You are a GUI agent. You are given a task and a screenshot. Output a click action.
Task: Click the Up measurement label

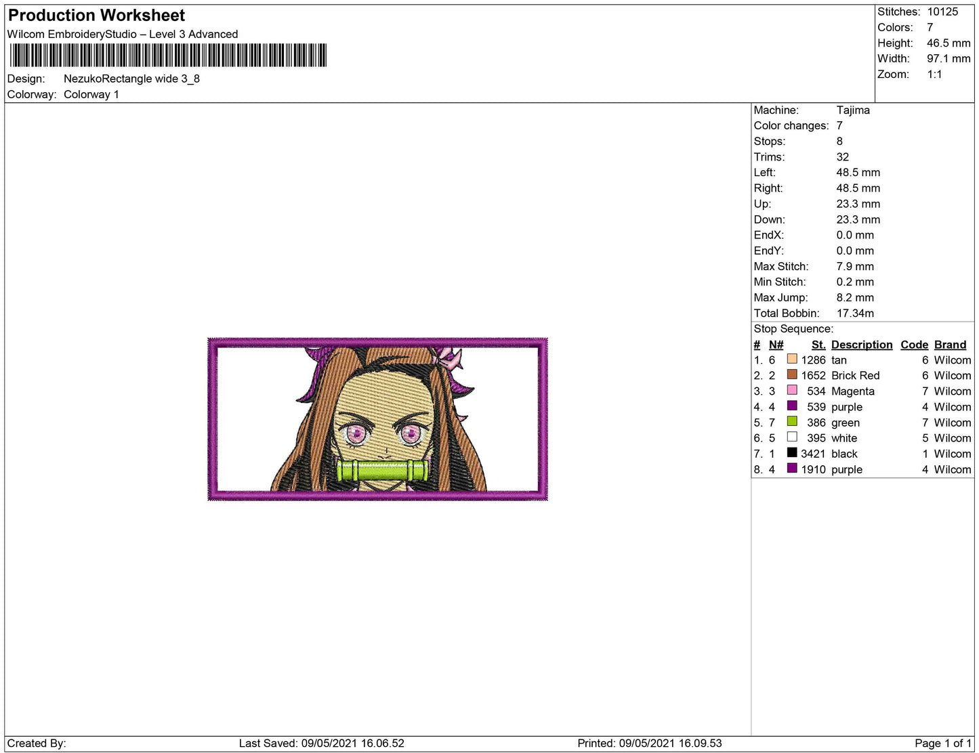pos(762,203)
